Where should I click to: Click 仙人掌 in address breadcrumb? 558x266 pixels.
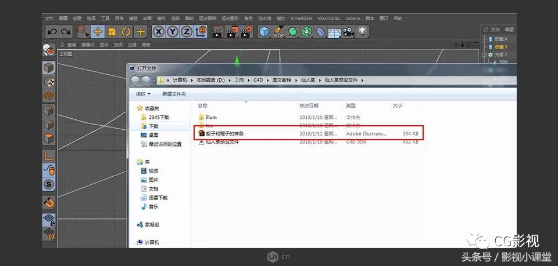point(308,80)
